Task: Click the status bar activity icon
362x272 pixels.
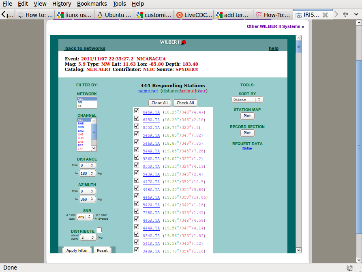Action: pos(350,268)
